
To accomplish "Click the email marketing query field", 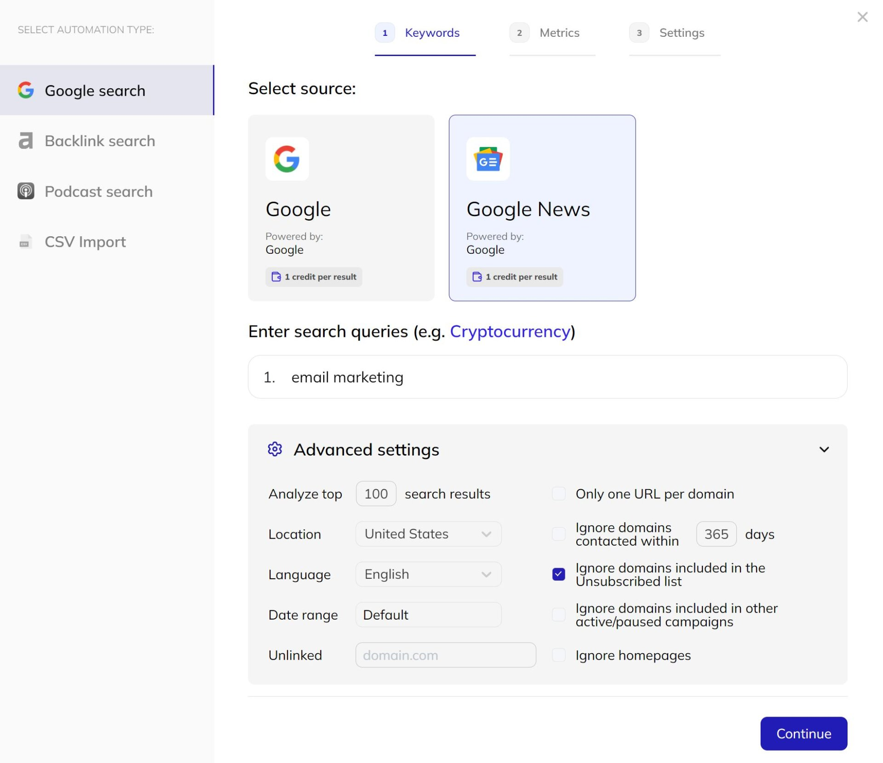I will coord(547,377).
